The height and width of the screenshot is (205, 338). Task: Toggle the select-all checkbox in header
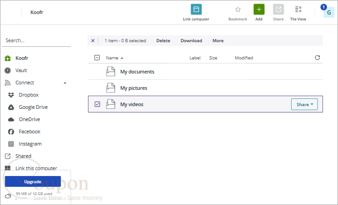97,58
